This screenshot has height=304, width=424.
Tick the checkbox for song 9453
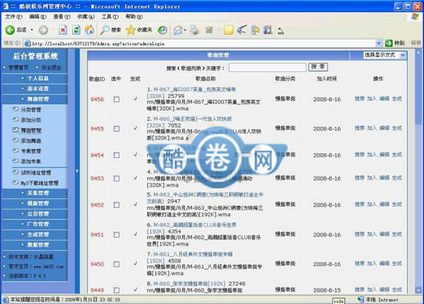pos(117,178)
